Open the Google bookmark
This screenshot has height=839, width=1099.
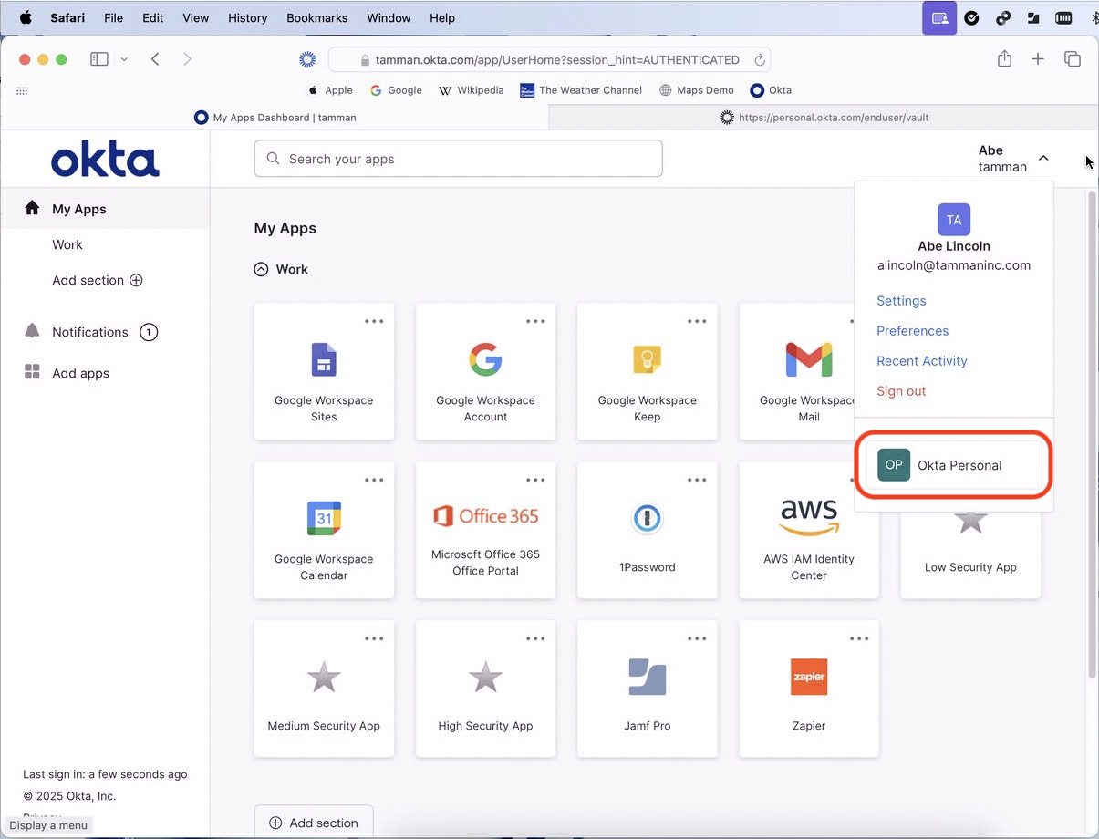[396, 90]
